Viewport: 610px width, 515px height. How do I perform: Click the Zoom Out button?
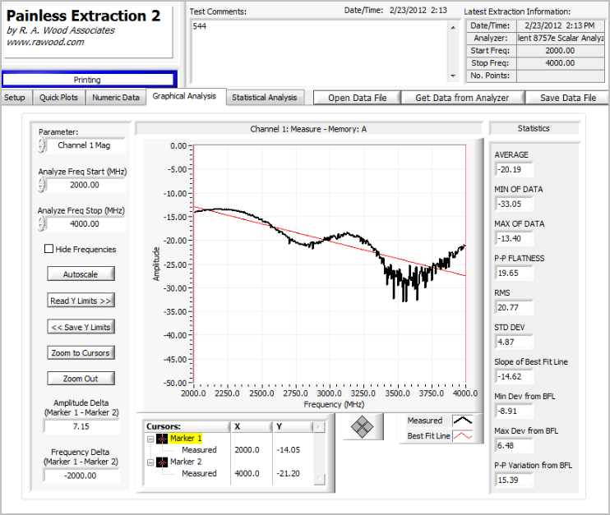[x=81, y=379]
